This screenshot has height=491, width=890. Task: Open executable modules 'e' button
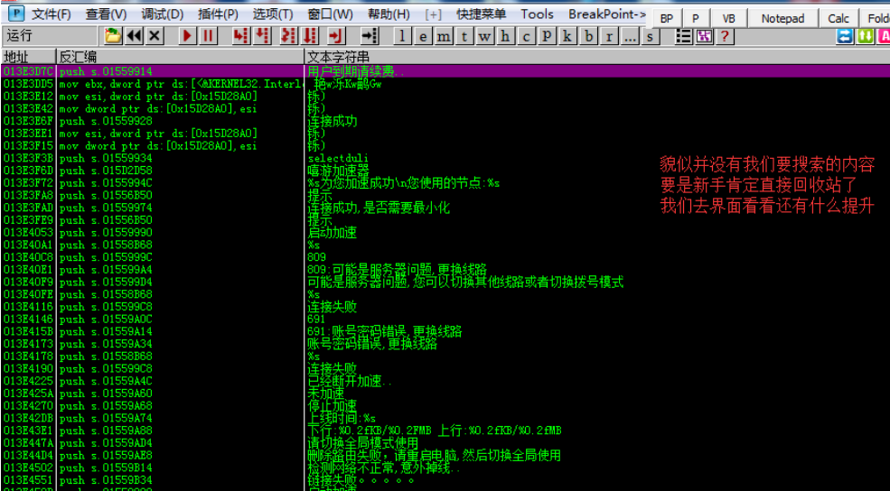(423, 36)
